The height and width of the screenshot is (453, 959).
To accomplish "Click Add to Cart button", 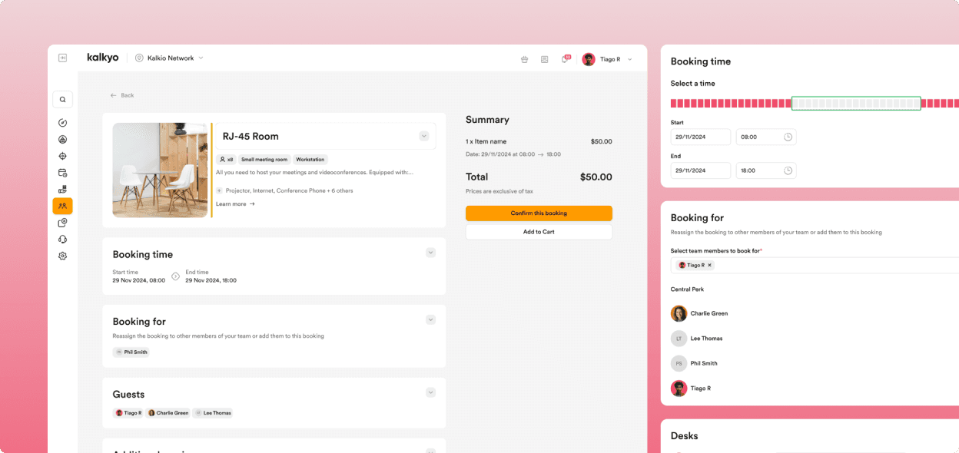I will pos(539,232).
